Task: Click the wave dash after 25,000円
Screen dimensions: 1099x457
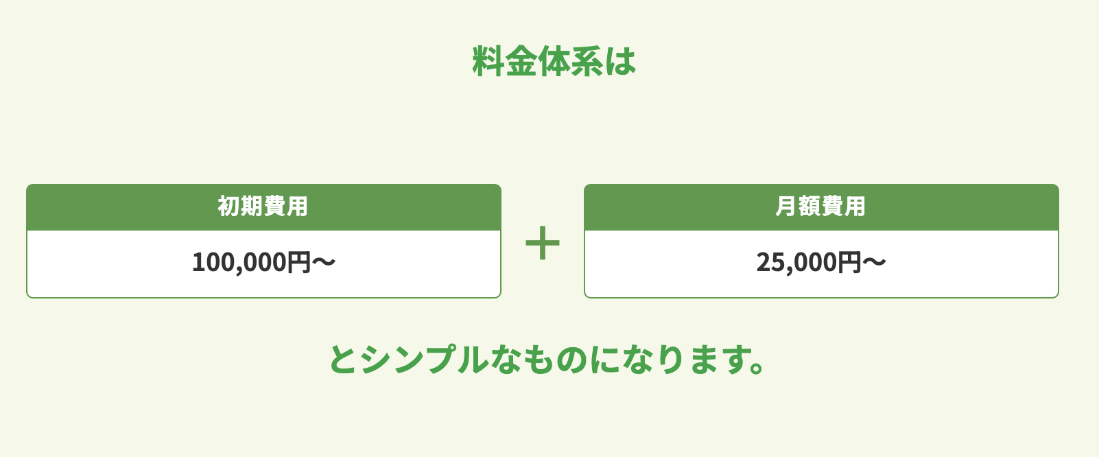Action: (874, 262)
